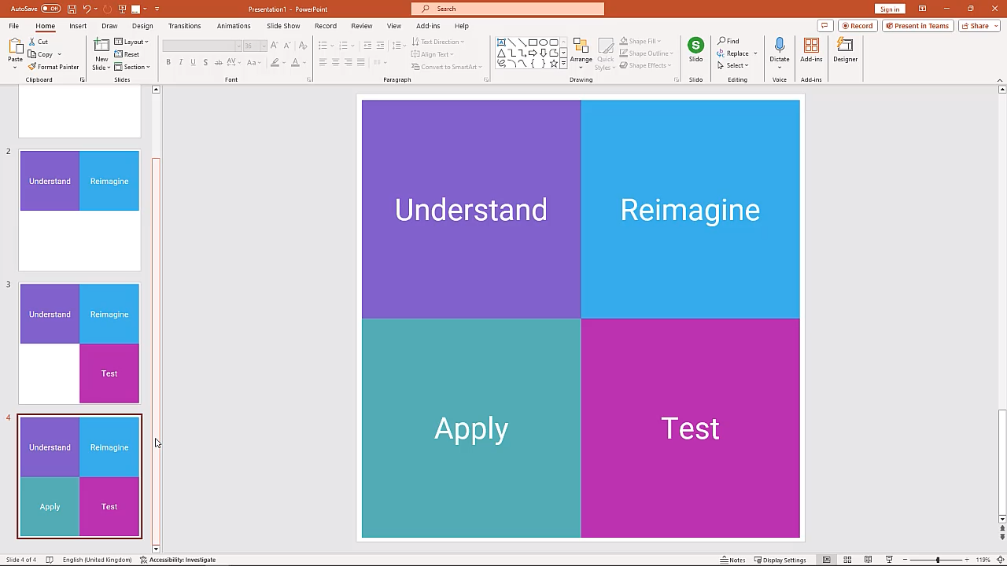Zoom out using the minus button
The image size is (1007, 566).
click(x=906, y=560)
